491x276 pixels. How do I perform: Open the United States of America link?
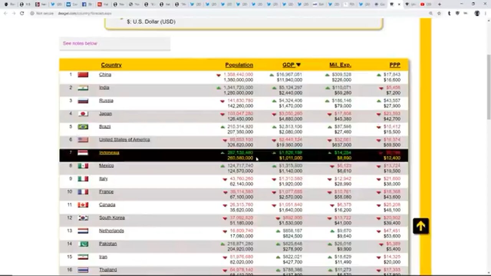(124, 140)
